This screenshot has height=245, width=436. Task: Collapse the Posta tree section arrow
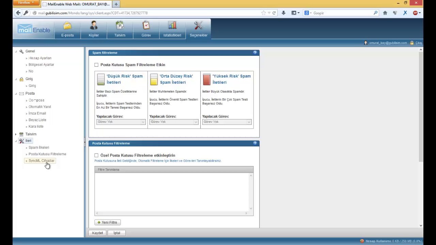[16, 94]
